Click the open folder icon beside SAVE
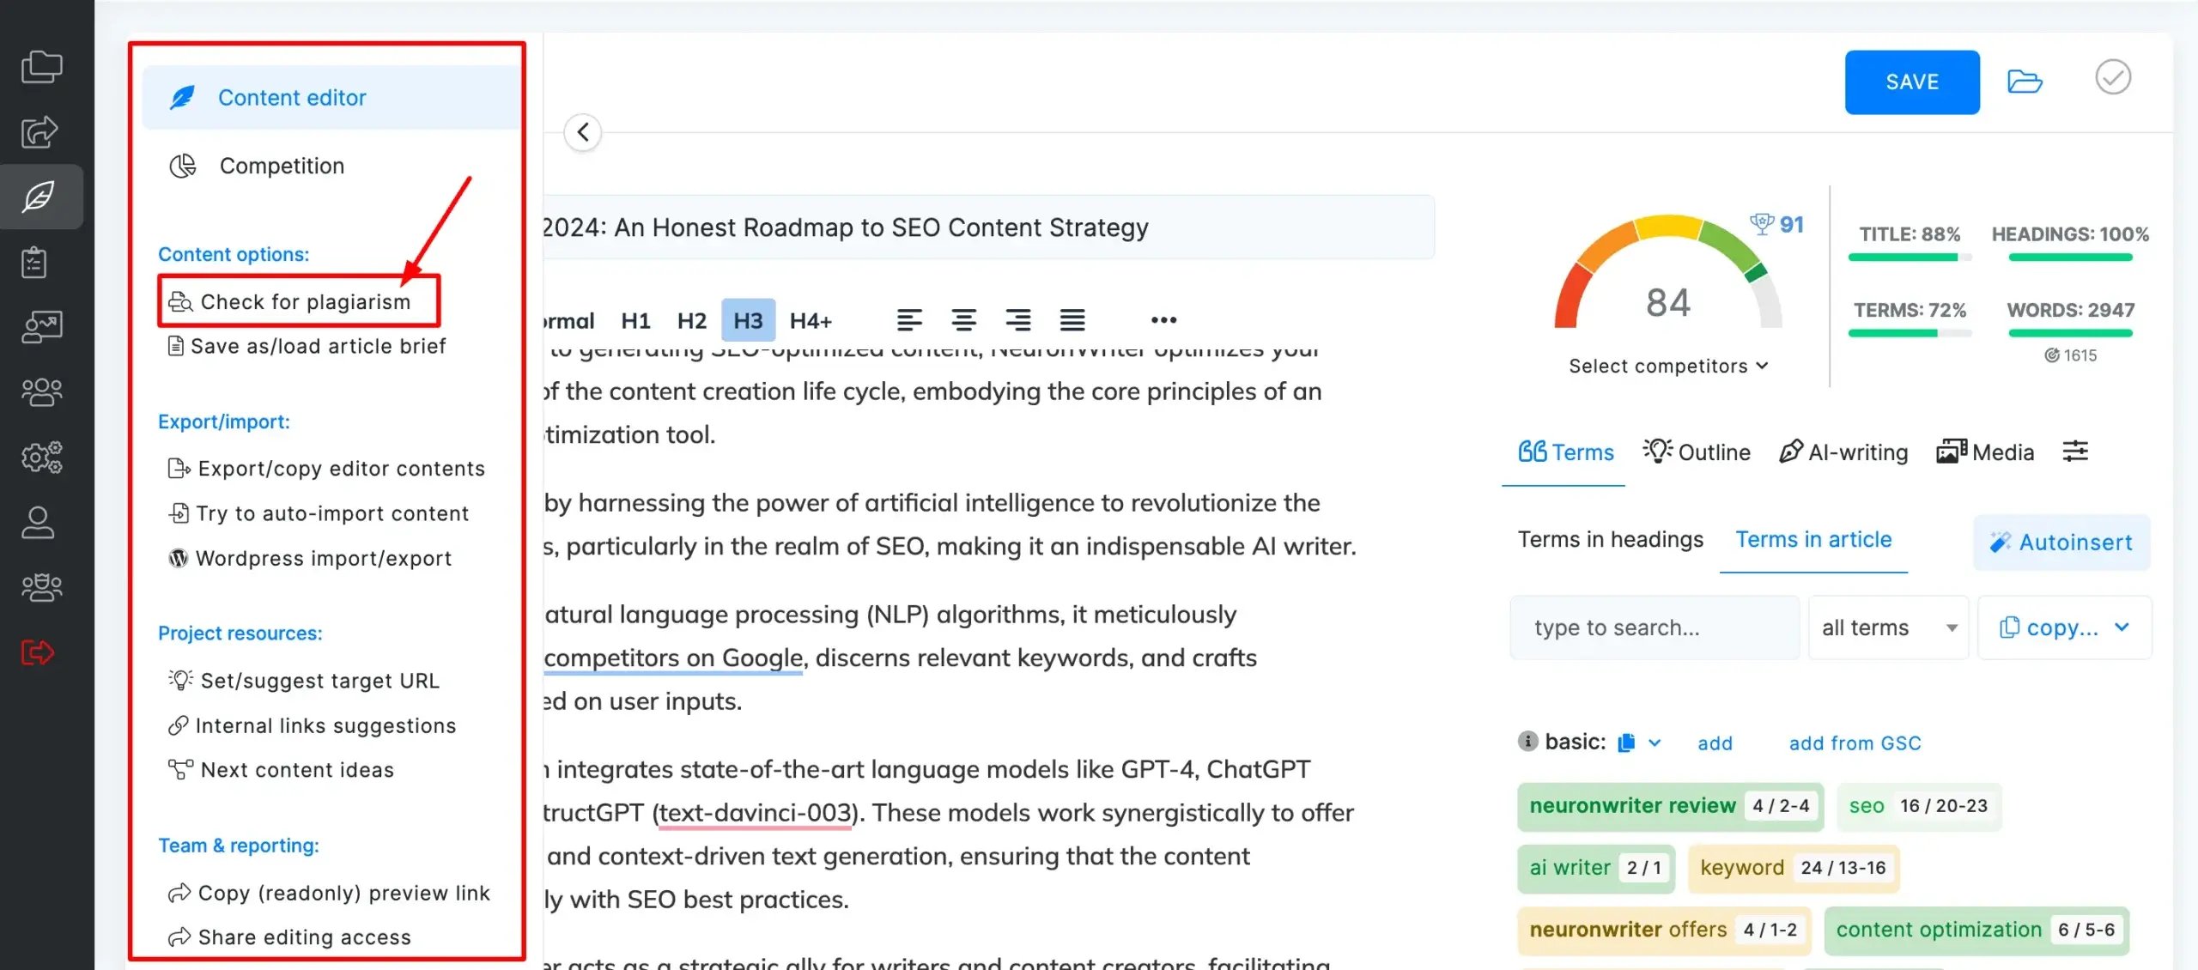 tap(2024, 82)
